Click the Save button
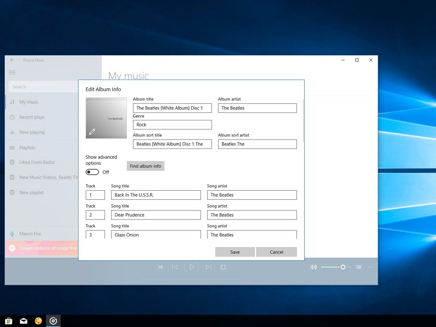This screenshot has width=436, height=327. point(235,252)
